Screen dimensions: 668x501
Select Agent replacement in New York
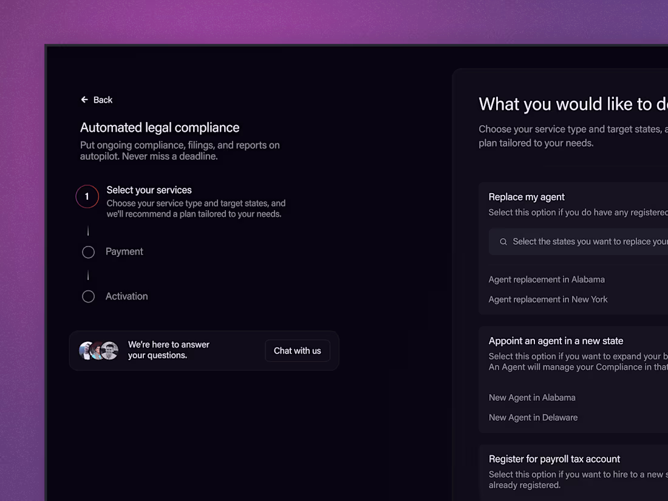548,299
